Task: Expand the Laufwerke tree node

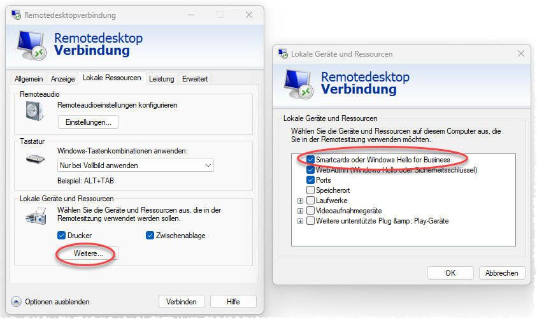Action: (x=300, y=201)
